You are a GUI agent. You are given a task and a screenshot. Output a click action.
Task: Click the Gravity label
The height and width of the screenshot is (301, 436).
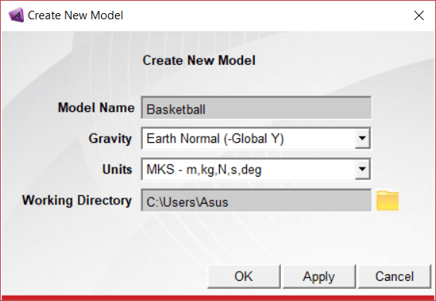[110, 139]
